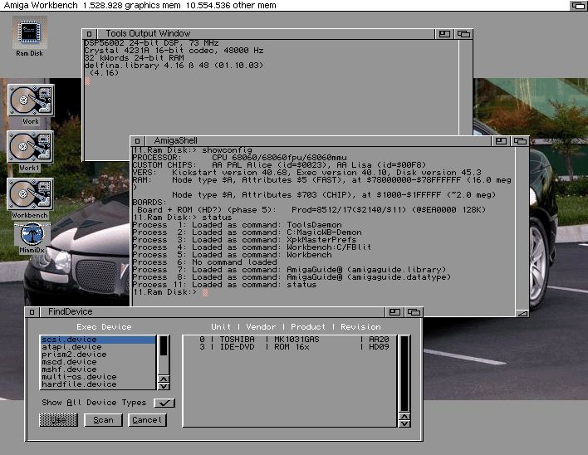Click the XpkMasterPrefs process line
Screen dimensions: 588x455
click(x=244, y=240)
